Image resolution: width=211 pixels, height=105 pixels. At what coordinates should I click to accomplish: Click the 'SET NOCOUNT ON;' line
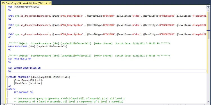[24, 92]
